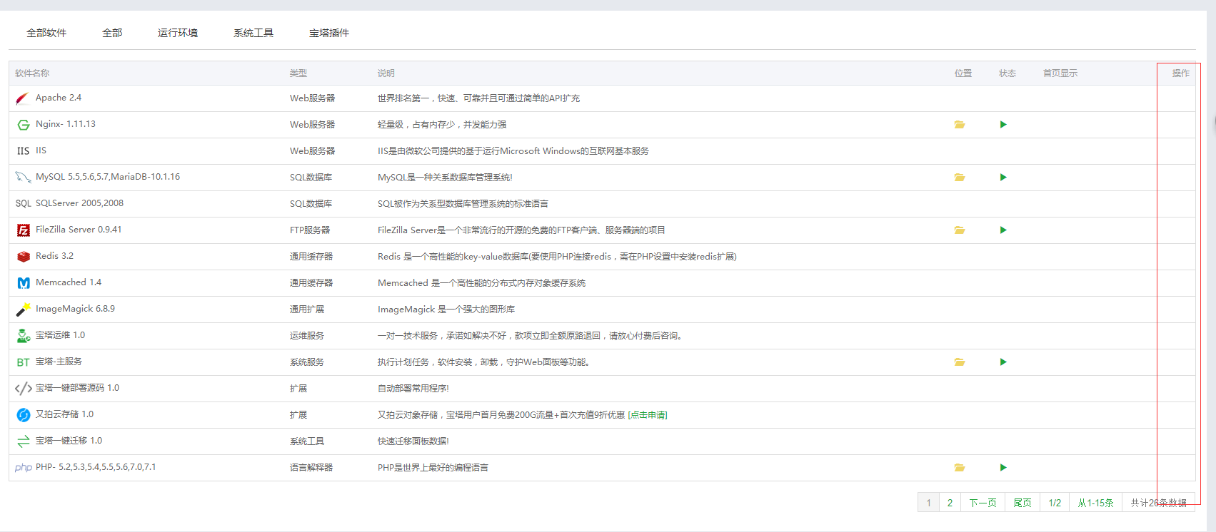This screenshot has height=532, width=1216.
Task: Click the SQLServer 2005,2008 name
Action: (79, 203)
